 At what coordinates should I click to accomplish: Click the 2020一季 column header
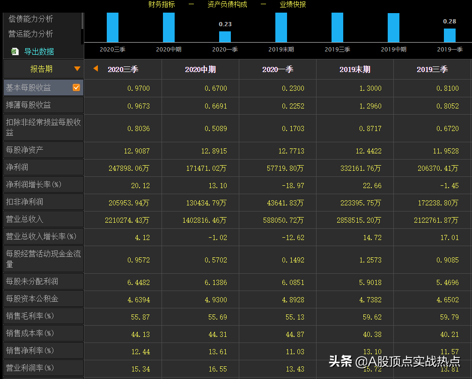[x=278, y=69]
